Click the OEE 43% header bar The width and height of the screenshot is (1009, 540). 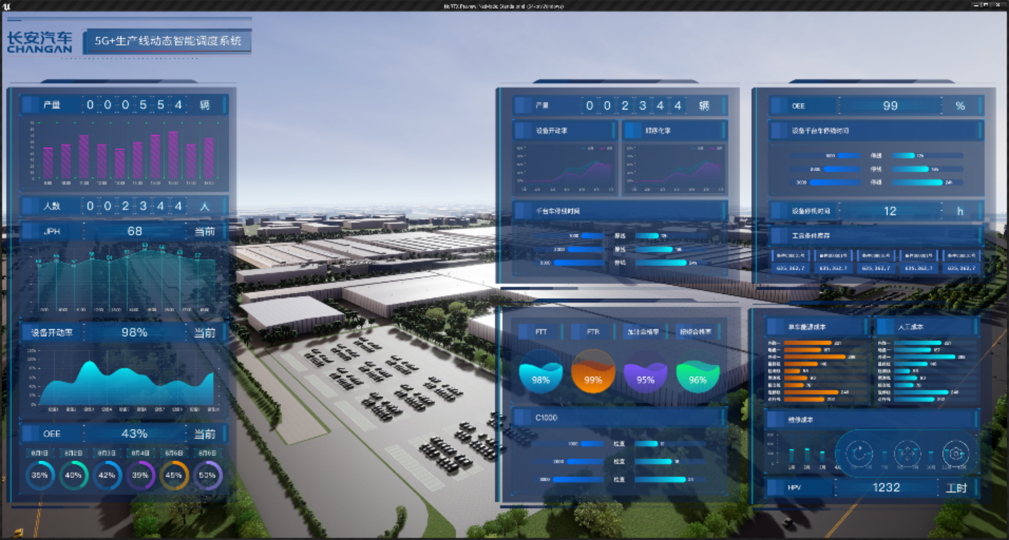124,434
